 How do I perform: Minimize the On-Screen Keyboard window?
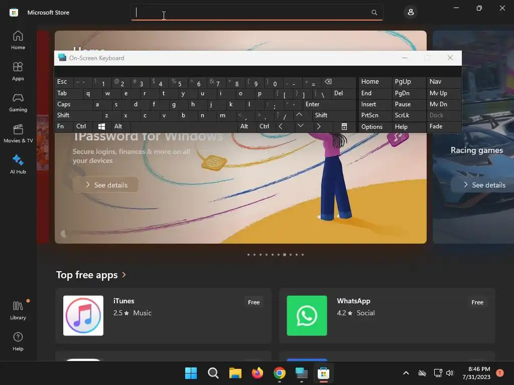point(405,58)
